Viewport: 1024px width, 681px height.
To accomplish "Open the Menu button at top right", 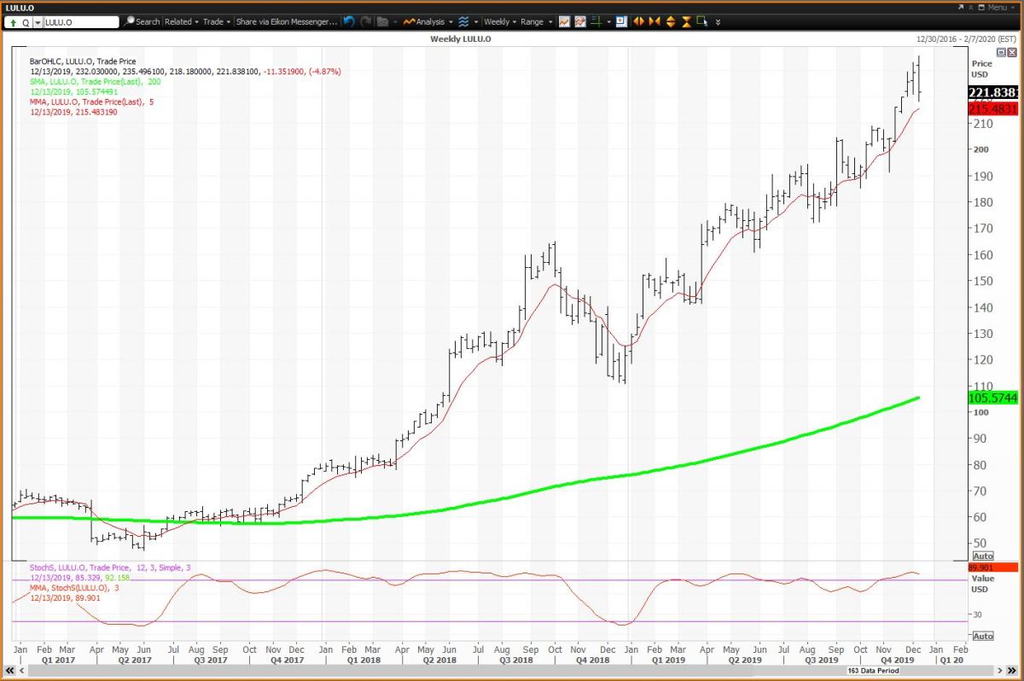I will [994, 7].
